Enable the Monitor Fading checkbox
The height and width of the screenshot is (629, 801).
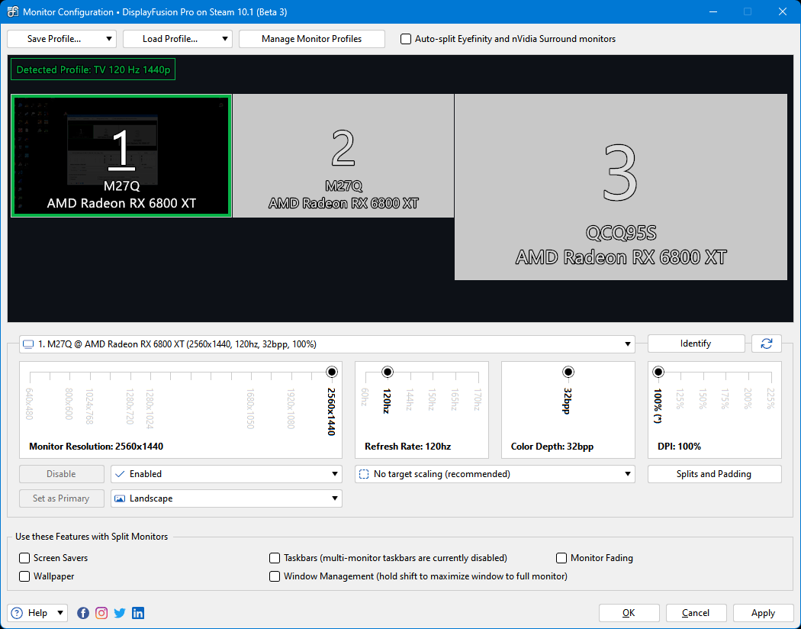(x=562, y=558)
